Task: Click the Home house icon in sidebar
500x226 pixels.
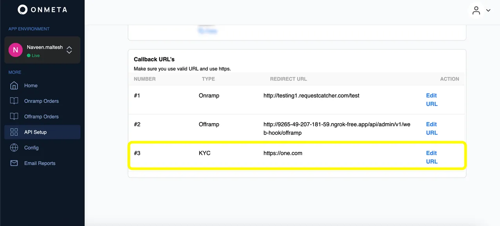Action: tap(14, 85)
